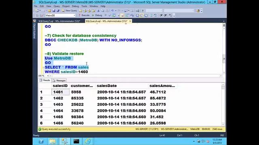Image resolution: width=259 pixels, height=145 pixels.
Task: Click the Cut icon in toolbar
Action: pos(98,11)
